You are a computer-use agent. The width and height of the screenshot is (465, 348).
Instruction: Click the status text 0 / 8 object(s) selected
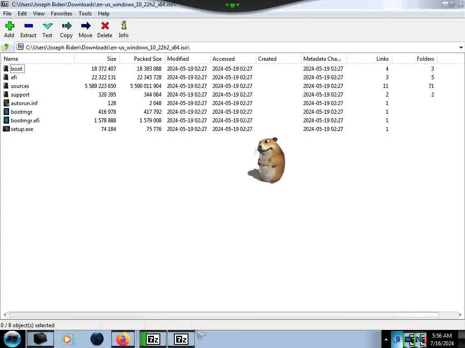click(28, 325)
